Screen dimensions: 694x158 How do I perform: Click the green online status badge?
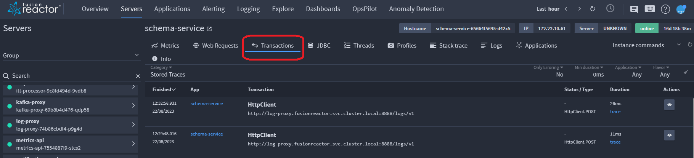[647, 29]
